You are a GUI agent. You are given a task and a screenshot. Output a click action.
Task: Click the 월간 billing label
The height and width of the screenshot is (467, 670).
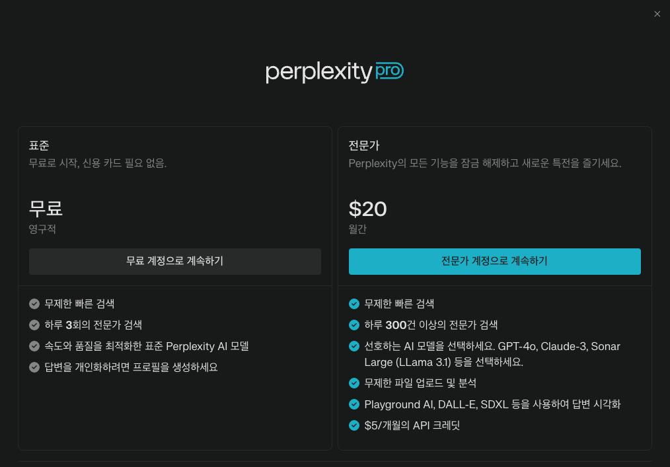tap(357, 229)
